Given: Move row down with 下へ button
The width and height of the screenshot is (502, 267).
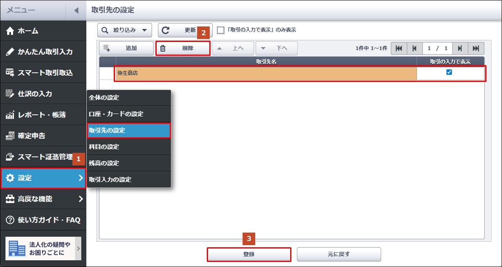Looking at the screenshot, I should pyautogui.click(x=277, y=48).
